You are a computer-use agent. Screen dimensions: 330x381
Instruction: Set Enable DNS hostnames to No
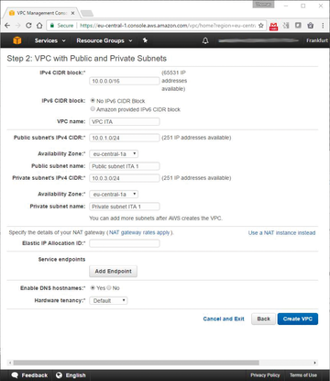109,287
